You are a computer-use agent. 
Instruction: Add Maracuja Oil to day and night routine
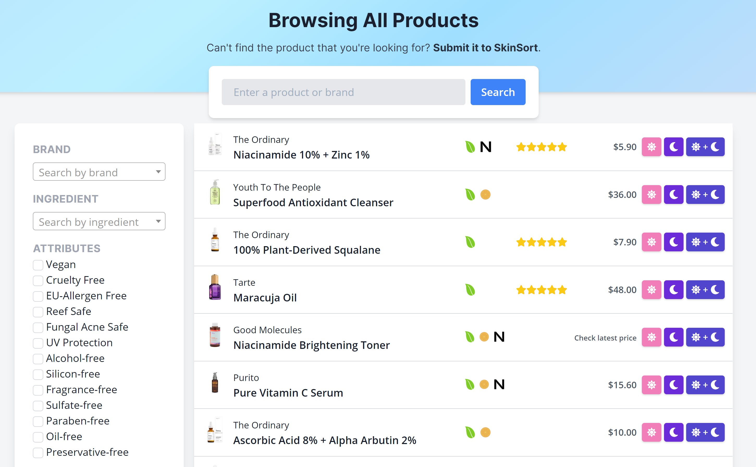705,290
